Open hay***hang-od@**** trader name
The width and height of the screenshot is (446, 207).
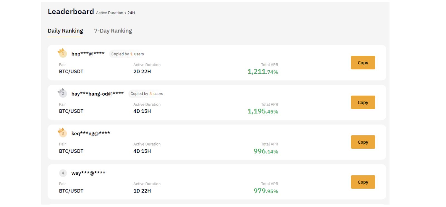pos(97,94)
